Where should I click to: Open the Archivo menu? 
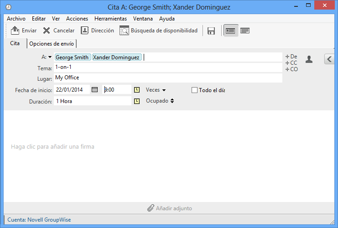[x=16, y=19]
